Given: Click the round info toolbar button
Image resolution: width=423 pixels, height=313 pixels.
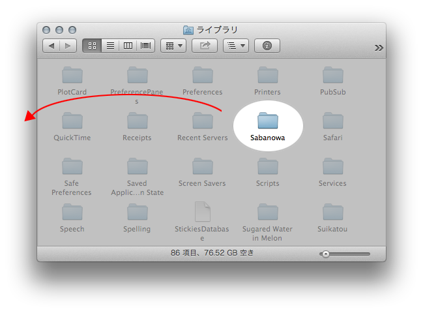Looking at the screenshot, I should [x=267, y=46].
